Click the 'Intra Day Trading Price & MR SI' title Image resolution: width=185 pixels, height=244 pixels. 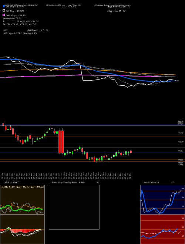coord(75,183)
